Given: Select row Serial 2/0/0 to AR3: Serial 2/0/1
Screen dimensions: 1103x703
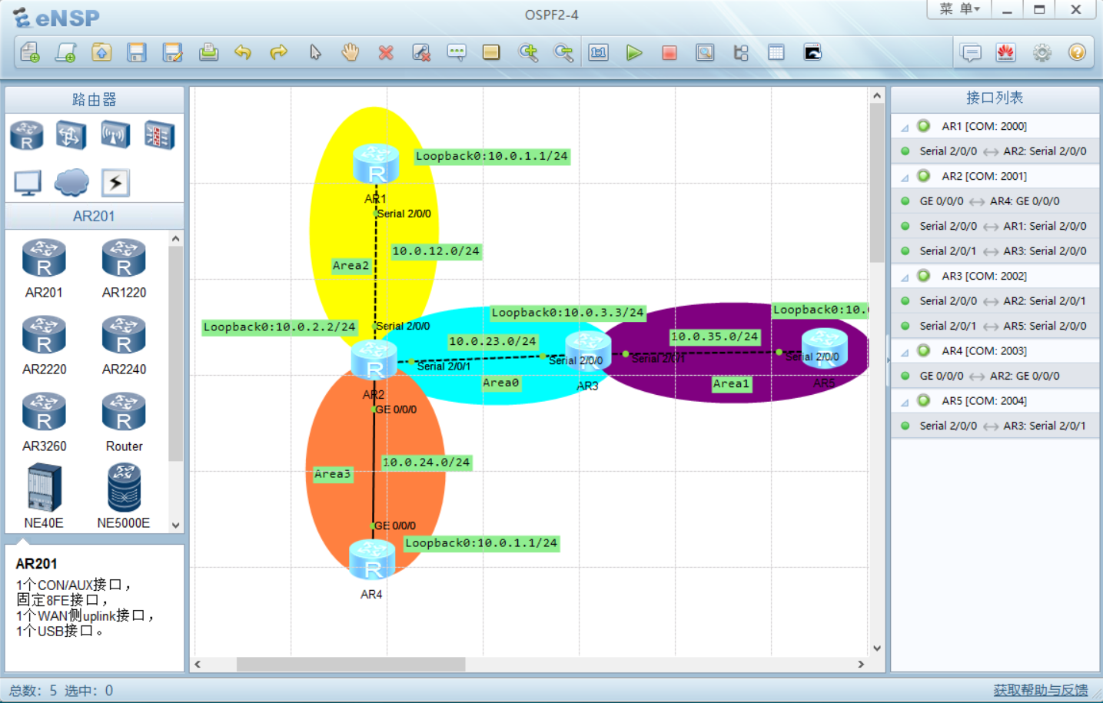Looking at the screenshot, I should point(995,426).
